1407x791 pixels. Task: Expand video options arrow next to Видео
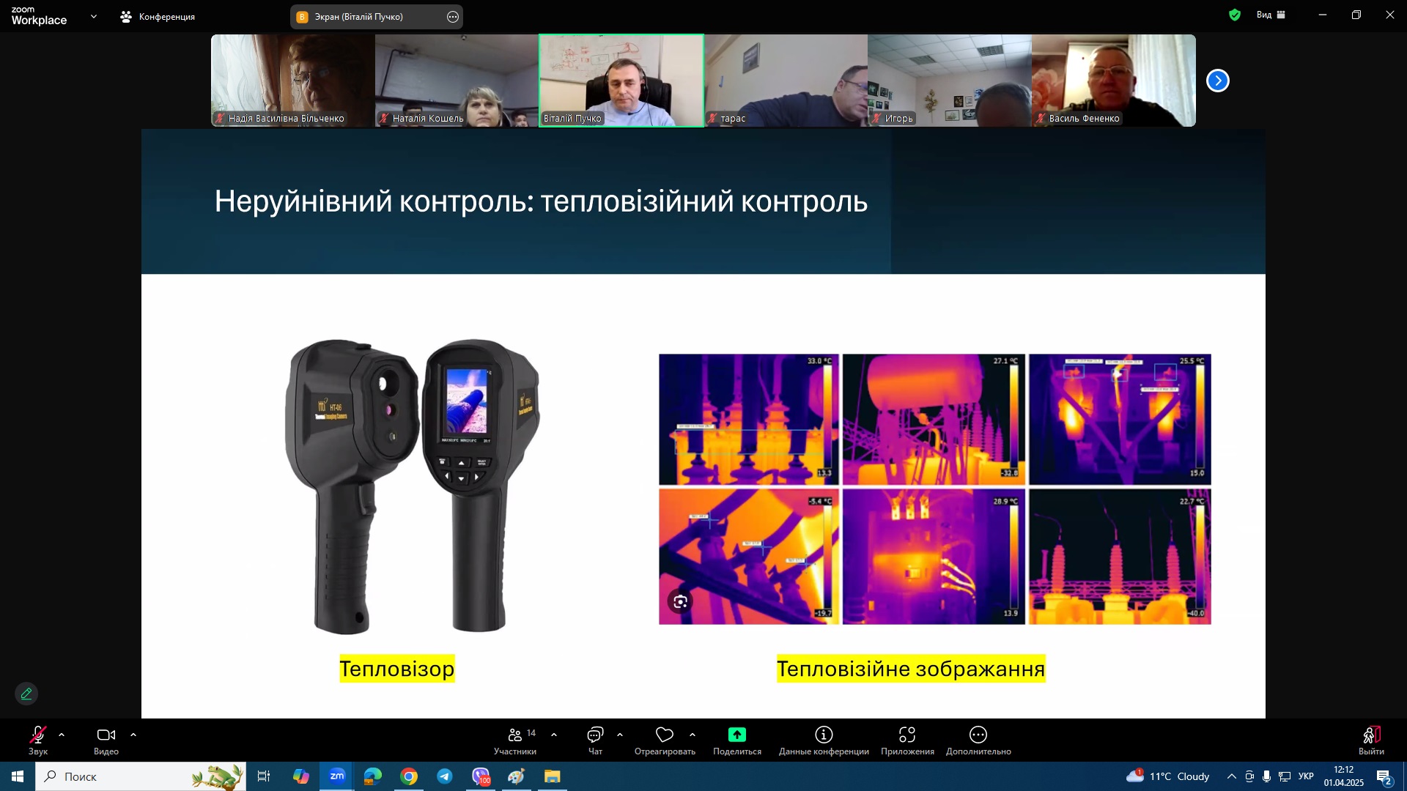tap(133, 735)
